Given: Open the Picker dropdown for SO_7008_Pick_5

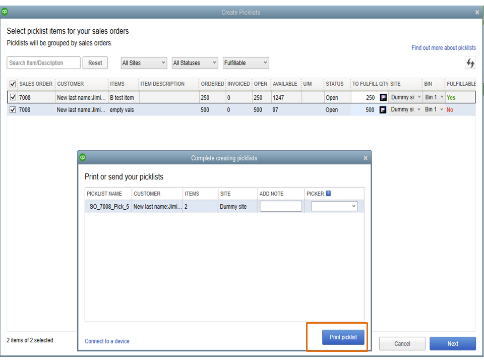Looking at the screenshot, I should (x=334, y=206).
